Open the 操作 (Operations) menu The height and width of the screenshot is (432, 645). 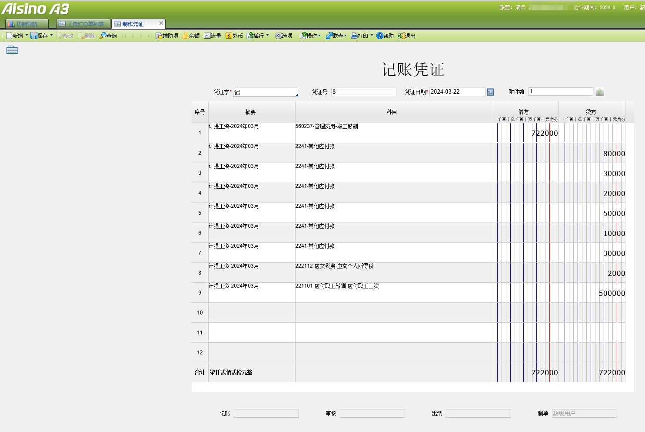tap(310, 36)
